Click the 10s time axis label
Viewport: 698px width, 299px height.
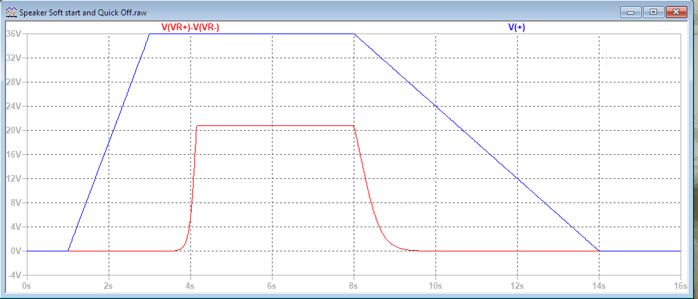435,285
